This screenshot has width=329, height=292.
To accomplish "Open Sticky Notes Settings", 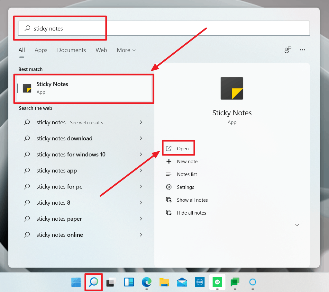I will [185, 187].
